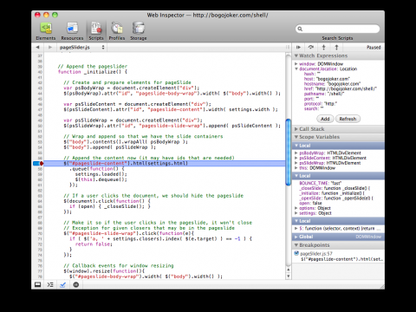Collapse the document.location watch entry
This screenshot has height=312, width=416.
pyautogui.click(x=296, y=68)
